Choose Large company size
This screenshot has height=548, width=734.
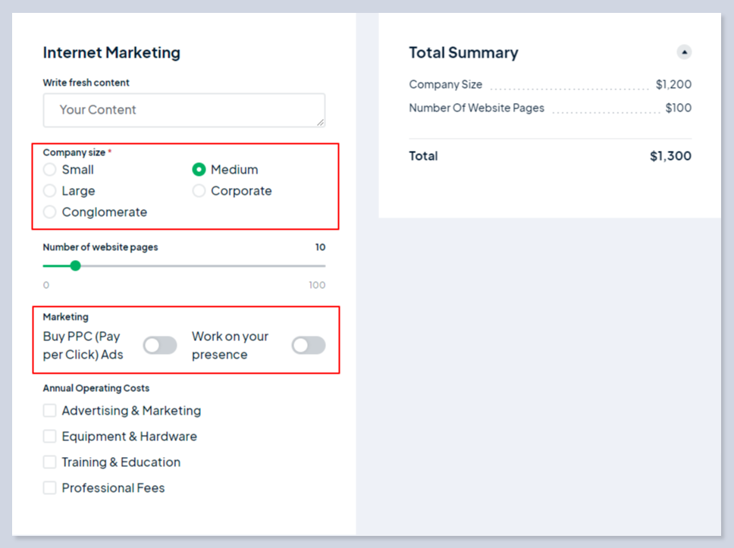click(50, 191)
